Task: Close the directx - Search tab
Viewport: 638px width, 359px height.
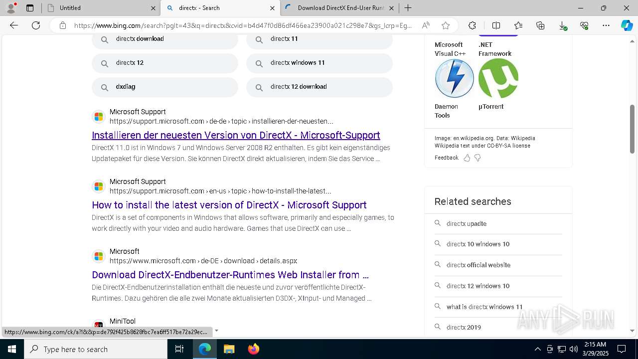Action: pos(272,8)
